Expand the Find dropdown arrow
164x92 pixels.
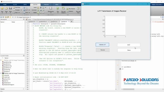click(x=29, y=13)
